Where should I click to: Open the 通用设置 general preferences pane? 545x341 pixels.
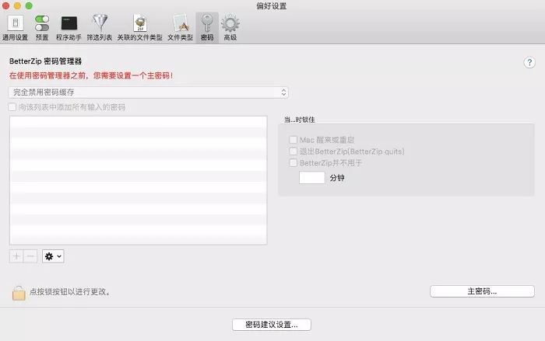point(16,28)
